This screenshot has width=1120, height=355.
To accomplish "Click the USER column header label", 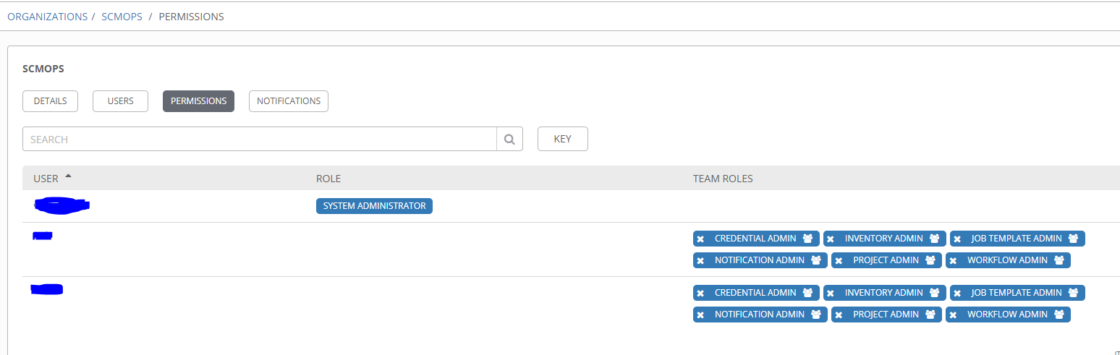I will coord(46,179).
